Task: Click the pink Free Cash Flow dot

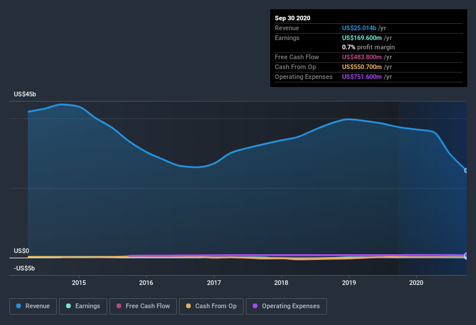Action: [119, 306]
